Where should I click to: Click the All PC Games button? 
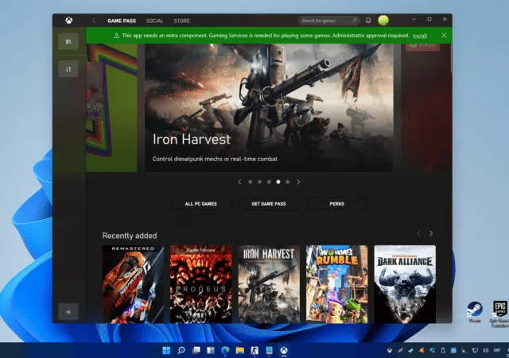coord(200,204)
